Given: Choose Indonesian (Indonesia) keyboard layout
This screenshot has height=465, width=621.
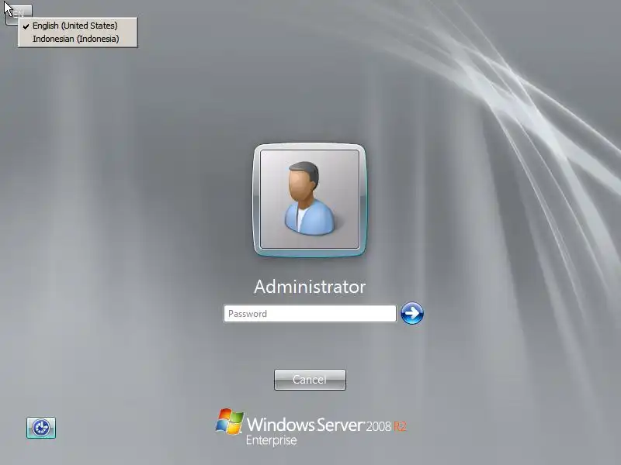Looking at the screenshot, I should tap(78, 39).
